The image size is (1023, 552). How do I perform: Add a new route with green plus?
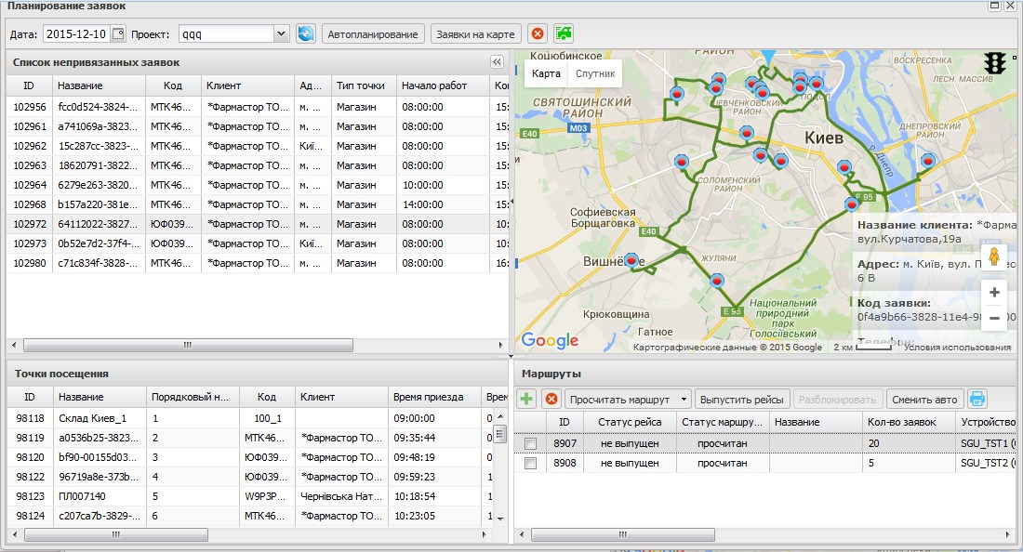[526, 400]
